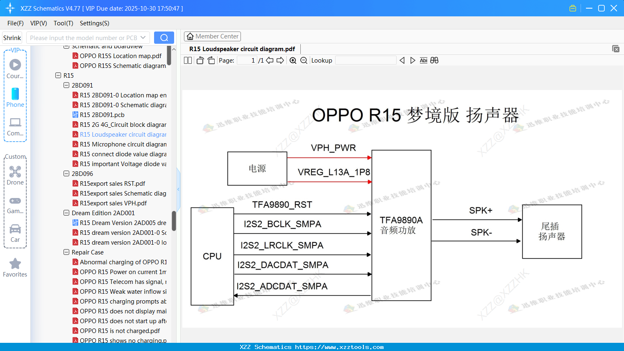Select R15 Loudspeaker circuit diagram in tree
The width and height of the screenshot is (624, 351).
[x=120, y=135]
